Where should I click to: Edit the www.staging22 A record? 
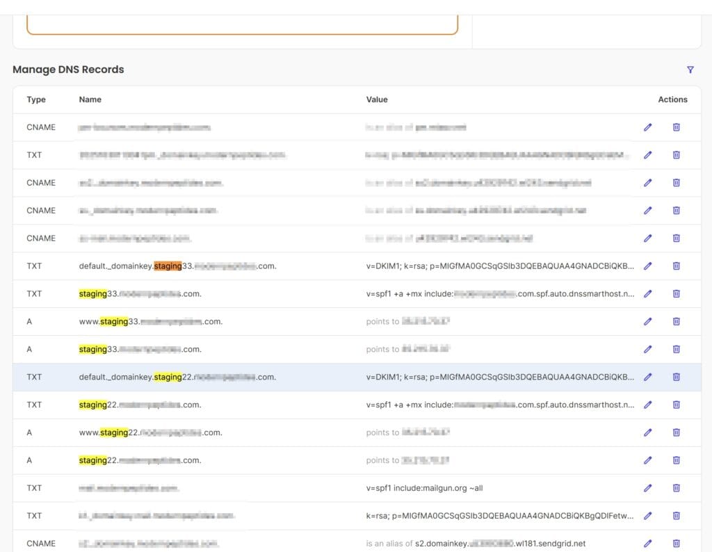(648, 432)
